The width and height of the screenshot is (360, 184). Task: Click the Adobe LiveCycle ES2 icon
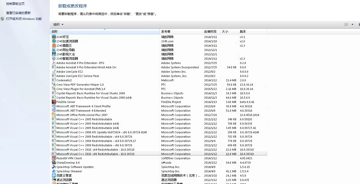pyautogui.click(x=54, y=72)
